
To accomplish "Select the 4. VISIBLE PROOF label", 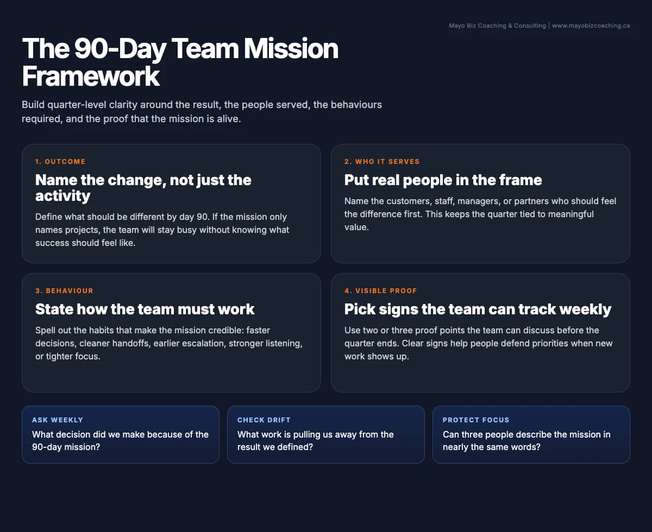I will click(x=381, y=290).
